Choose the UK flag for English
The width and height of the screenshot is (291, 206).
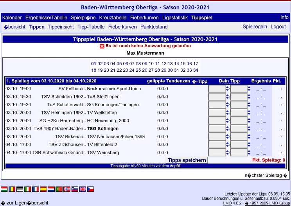coord(83,189)
